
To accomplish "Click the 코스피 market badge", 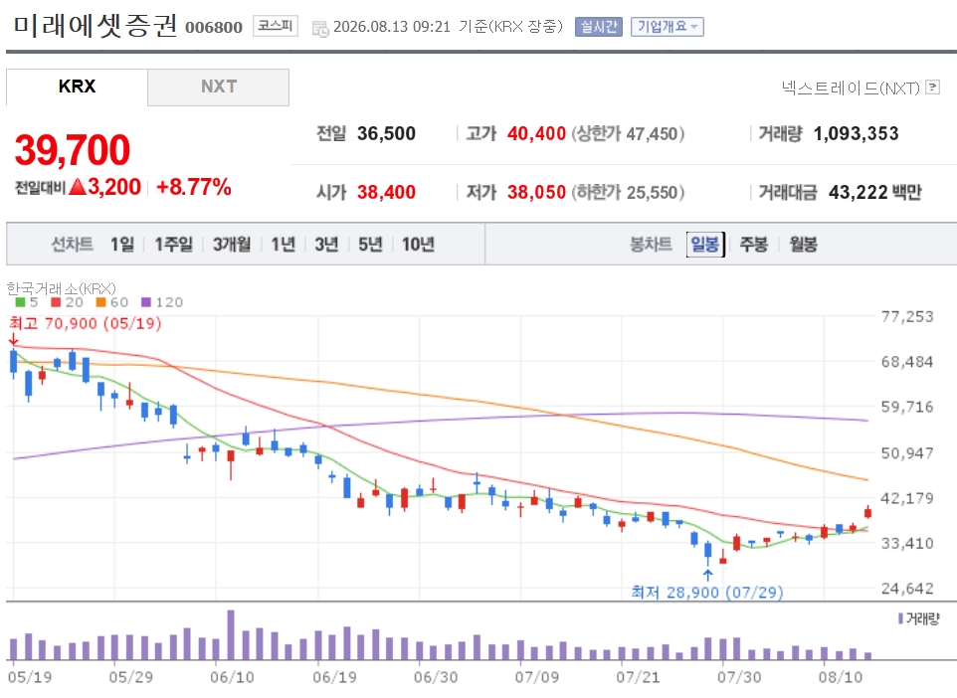I will [276, 26].
